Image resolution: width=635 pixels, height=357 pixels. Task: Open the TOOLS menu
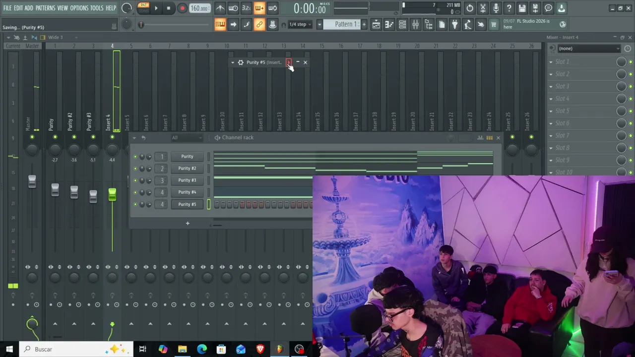[x=97, y=8]
